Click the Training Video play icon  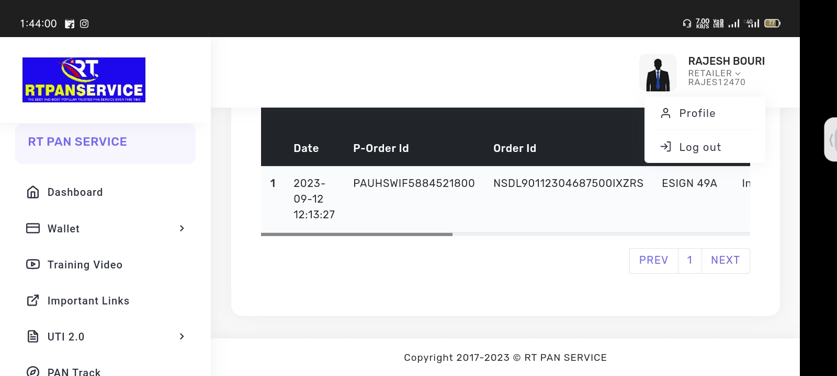pyautogui.click(x=33, y=264)
